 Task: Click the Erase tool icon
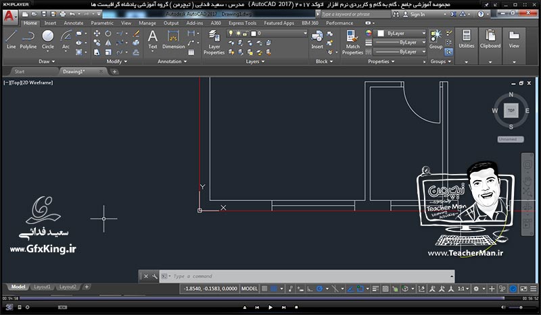(x=137, y=34)
